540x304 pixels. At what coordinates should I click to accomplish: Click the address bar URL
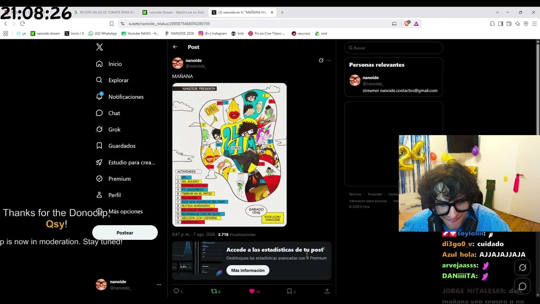click(x=169, y=24)
